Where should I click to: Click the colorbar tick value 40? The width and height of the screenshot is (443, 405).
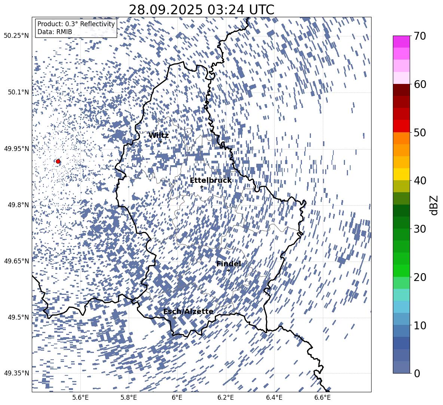(x=419, y=181)
